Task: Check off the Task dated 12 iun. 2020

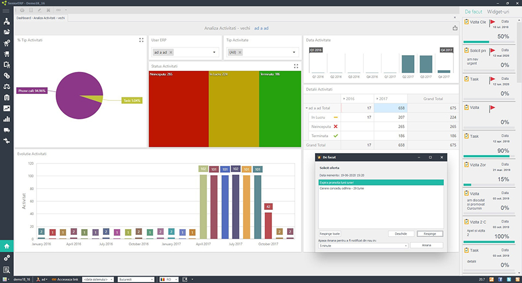Action: point(466,79)
